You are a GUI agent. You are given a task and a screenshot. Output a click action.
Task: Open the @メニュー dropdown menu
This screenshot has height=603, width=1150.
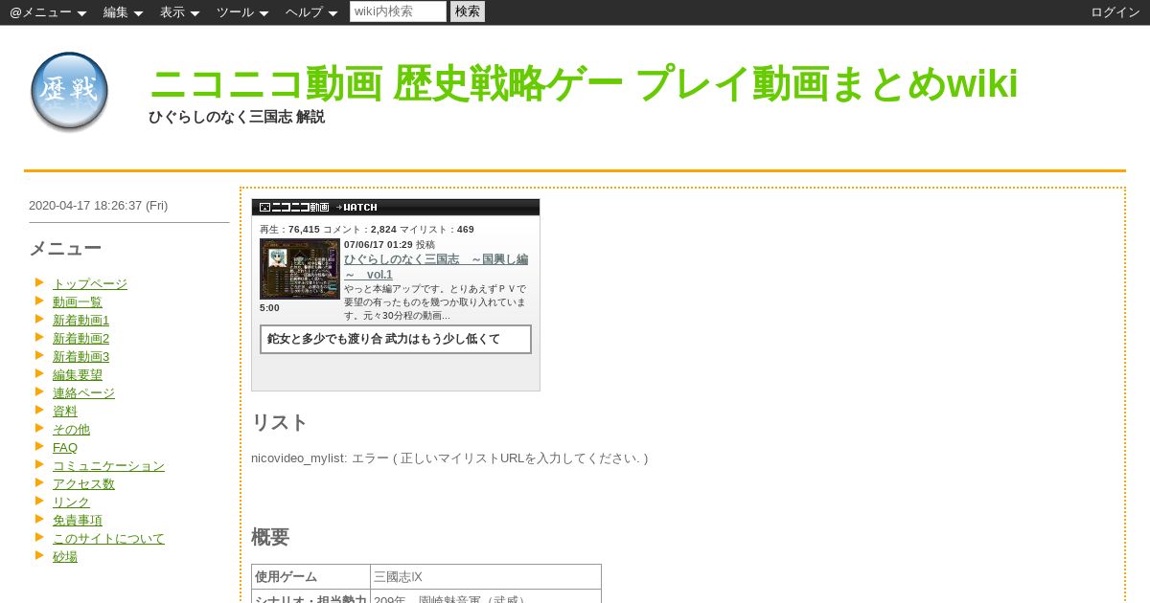[x=48, y=12]
